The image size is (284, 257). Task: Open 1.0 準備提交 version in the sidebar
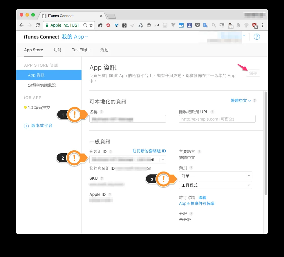37,107
